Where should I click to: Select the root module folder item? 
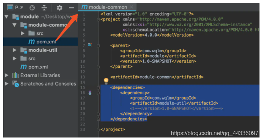point(29,16)
